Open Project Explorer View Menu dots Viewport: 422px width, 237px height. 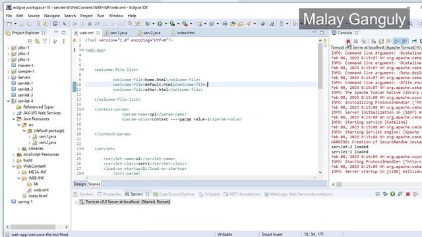coord(63,41)
